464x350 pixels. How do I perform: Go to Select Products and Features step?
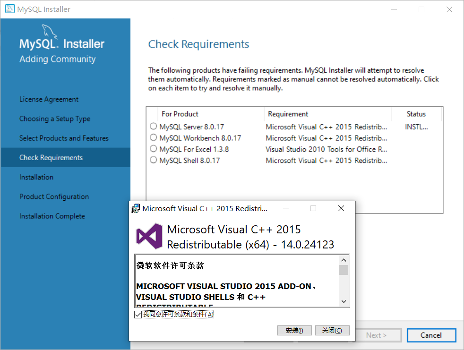(64, 138)
